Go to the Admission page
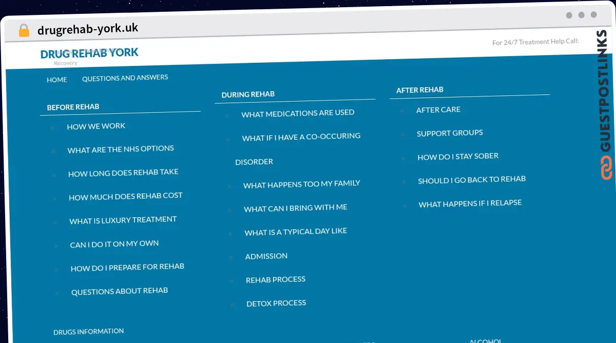Viewport: 616px width, 343px height. [266, 256]
